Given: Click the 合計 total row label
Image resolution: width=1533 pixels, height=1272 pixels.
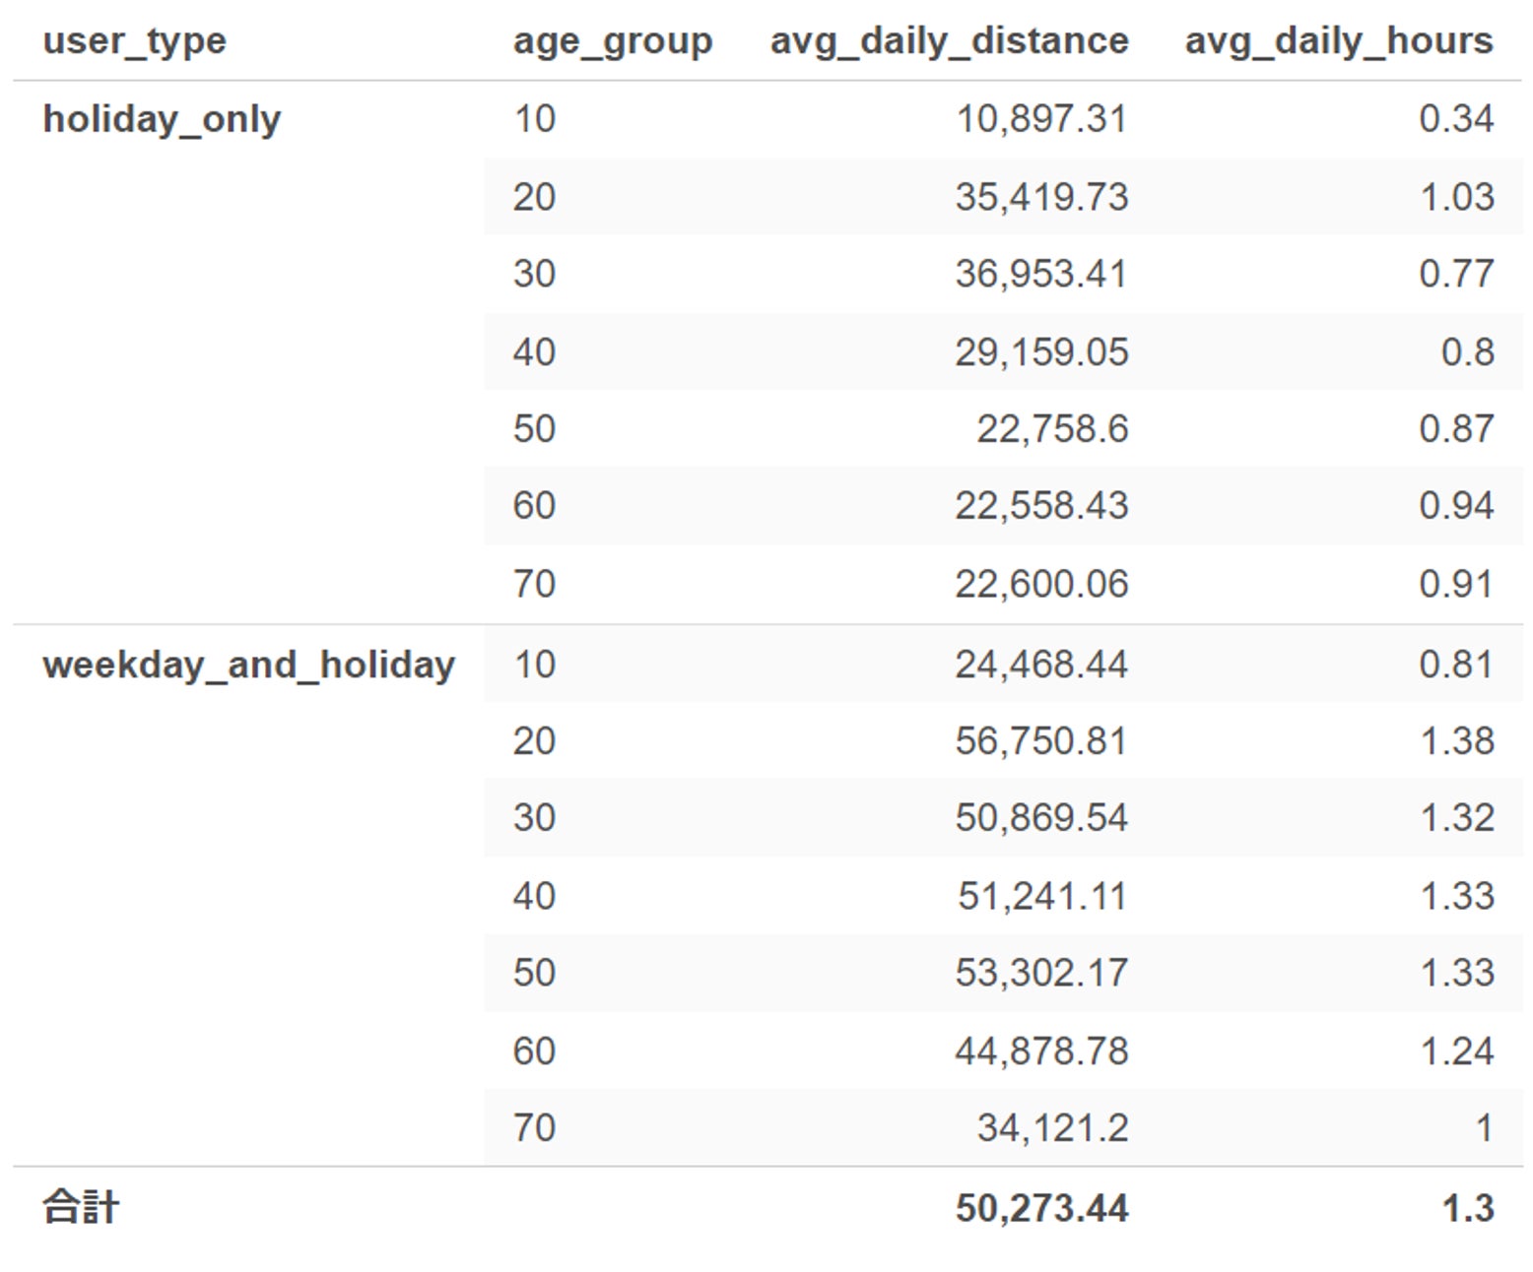Looking at the screenshot, I should pyautogui.click(x=81, y=1207).
